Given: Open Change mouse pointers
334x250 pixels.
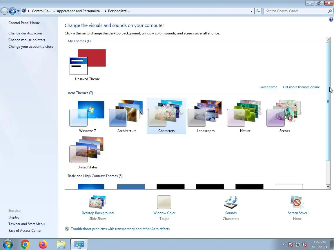Looking at the screenshot, I should coord(27,40).
